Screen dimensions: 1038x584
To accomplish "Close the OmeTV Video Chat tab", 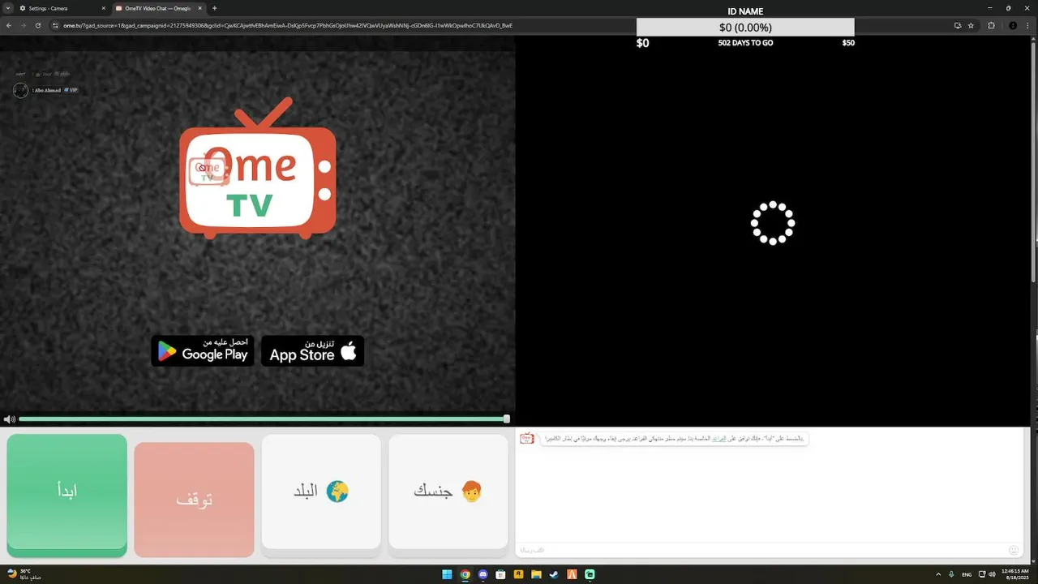I will coord(199,8).
